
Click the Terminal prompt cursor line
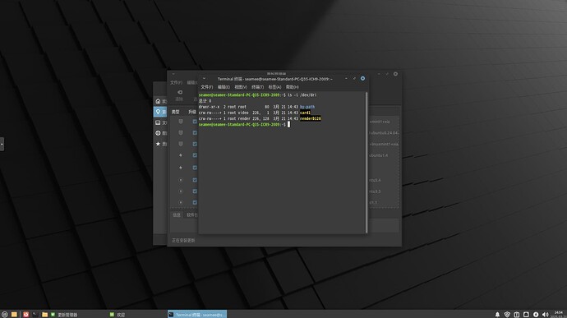(244, 124)
